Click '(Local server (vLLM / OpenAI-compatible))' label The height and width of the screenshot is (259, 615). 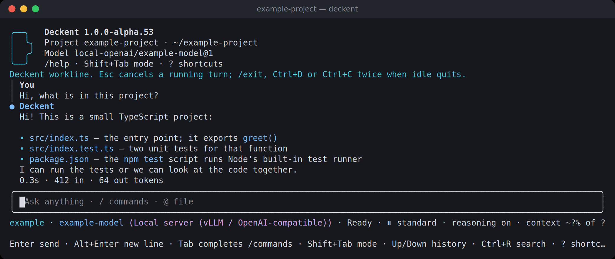click(x=231, y=223)
